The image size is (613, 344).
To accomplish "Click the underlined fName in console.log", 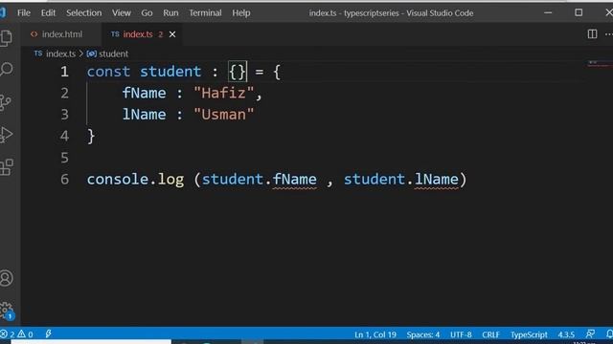I will [x=294, y=180].
